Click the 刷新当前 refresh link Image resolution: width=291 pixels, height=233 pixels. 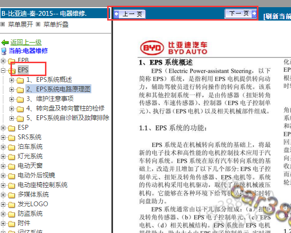277,16
